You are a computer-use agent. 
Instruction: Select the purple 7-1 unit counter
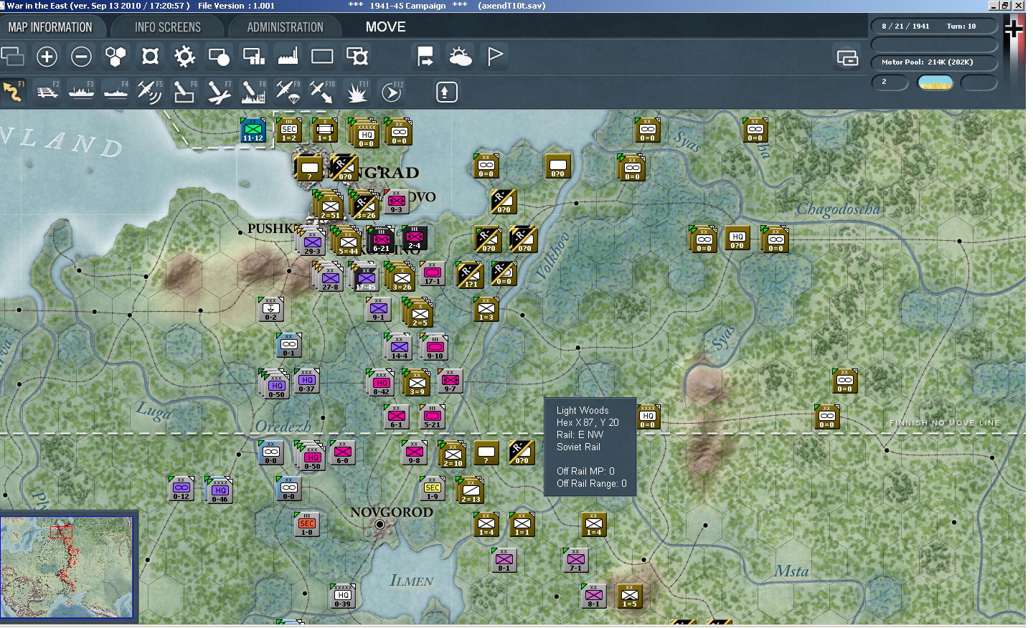tap(575, 560)
